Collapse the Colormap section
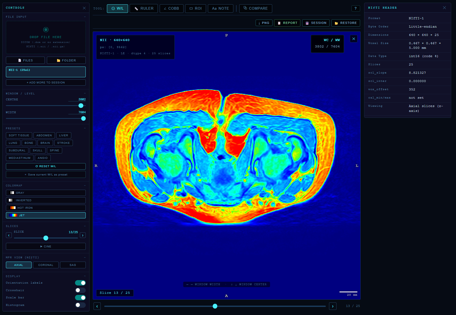This screenshot has height=315, width=456. coord(85,185)
